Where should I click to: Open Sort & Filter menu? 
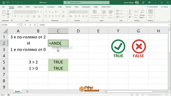[136, 14]
